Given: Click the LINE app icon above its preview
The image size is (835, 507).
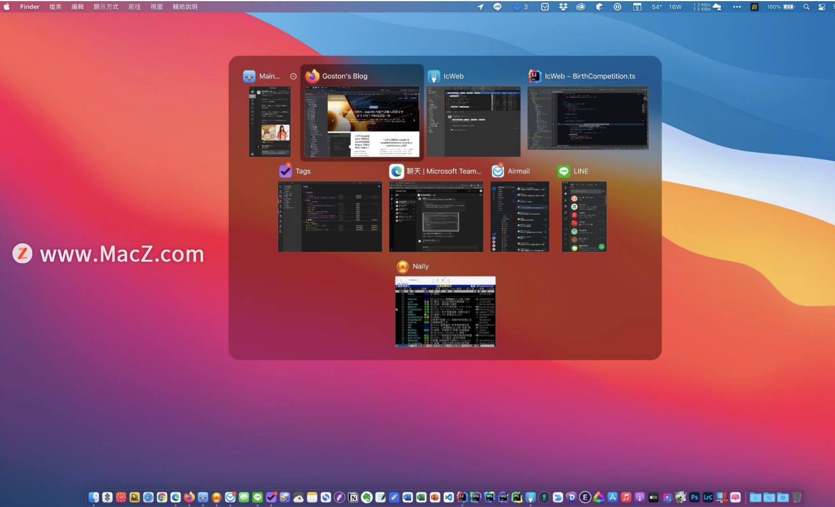Looking at the screenshot, I should [564, 171].
